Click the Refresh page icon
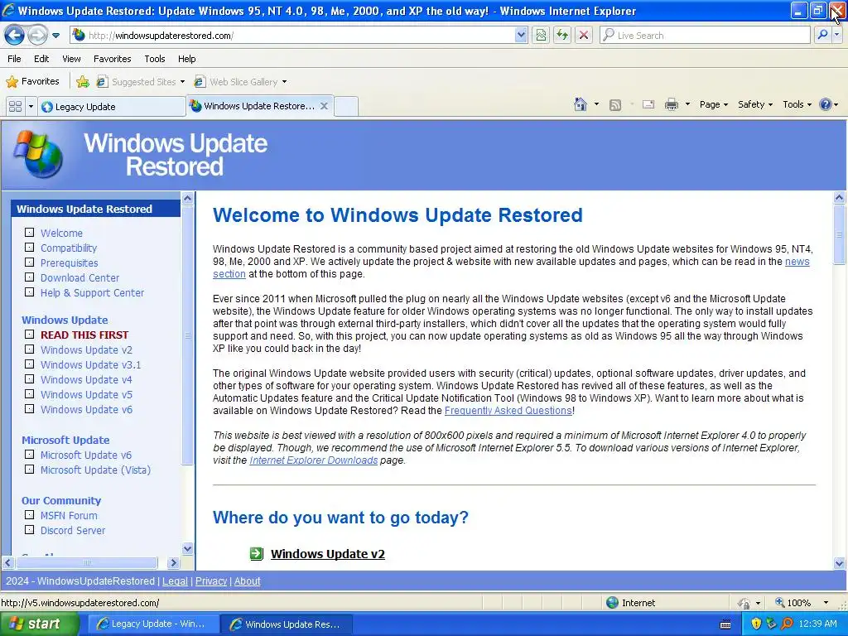Image resolution: width=848 pixels, height=636 pixels. click(562, 36)
